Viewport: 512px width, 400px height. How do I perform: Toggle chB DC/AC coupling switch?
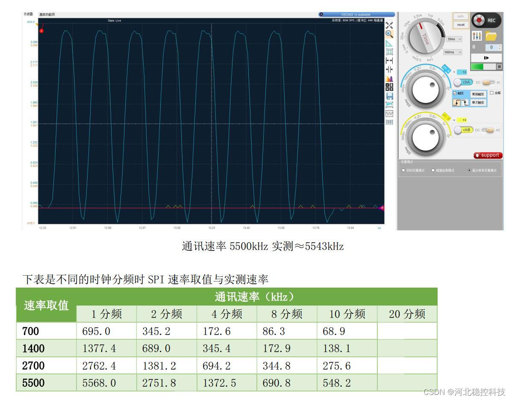(488, 130)
